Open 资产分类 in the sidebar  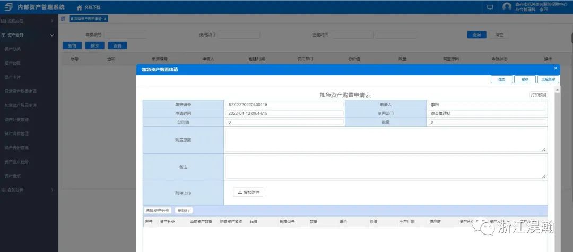[x=13, y=49]
